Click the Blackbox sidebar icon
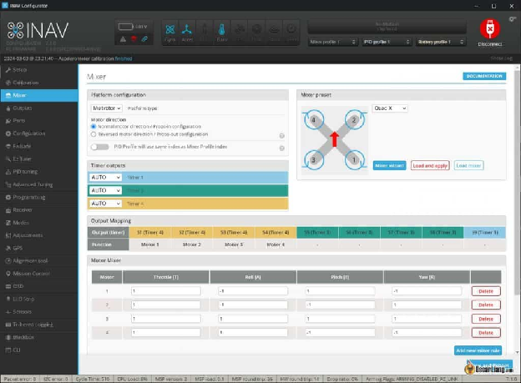 pyautogui.click(x=8, y=337)
